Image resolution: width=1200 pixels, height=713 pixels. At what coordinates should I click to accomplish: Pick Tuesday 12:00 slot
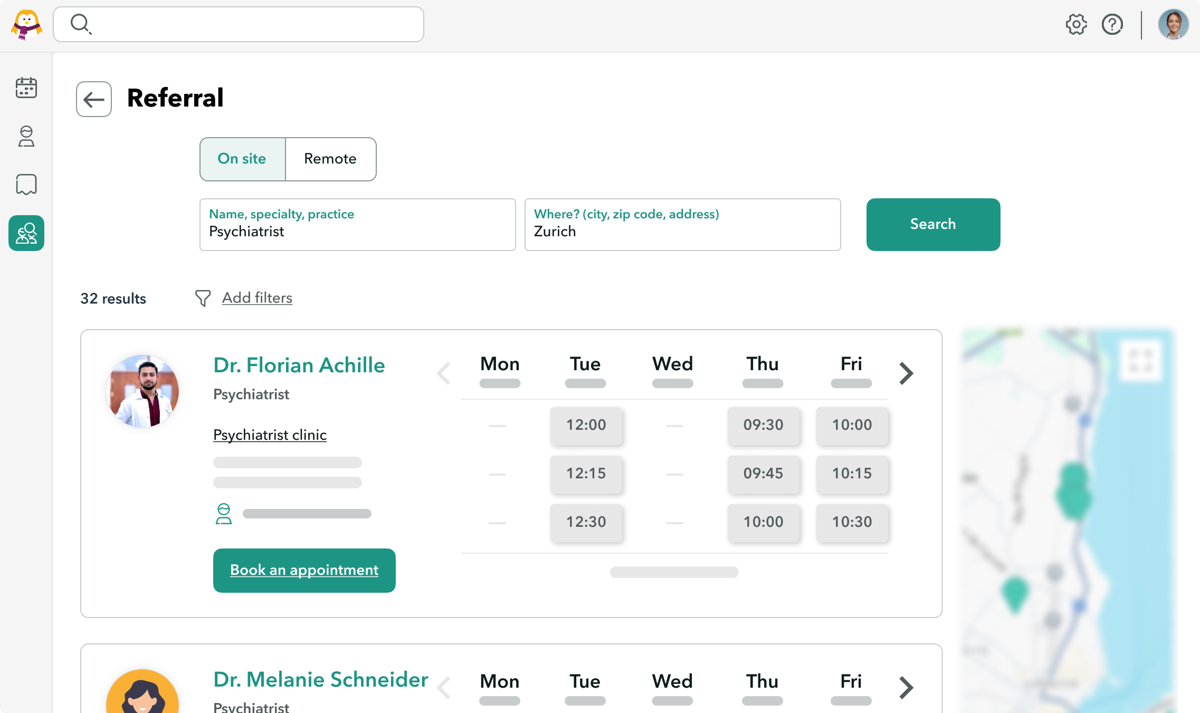[x=586, y=425]
